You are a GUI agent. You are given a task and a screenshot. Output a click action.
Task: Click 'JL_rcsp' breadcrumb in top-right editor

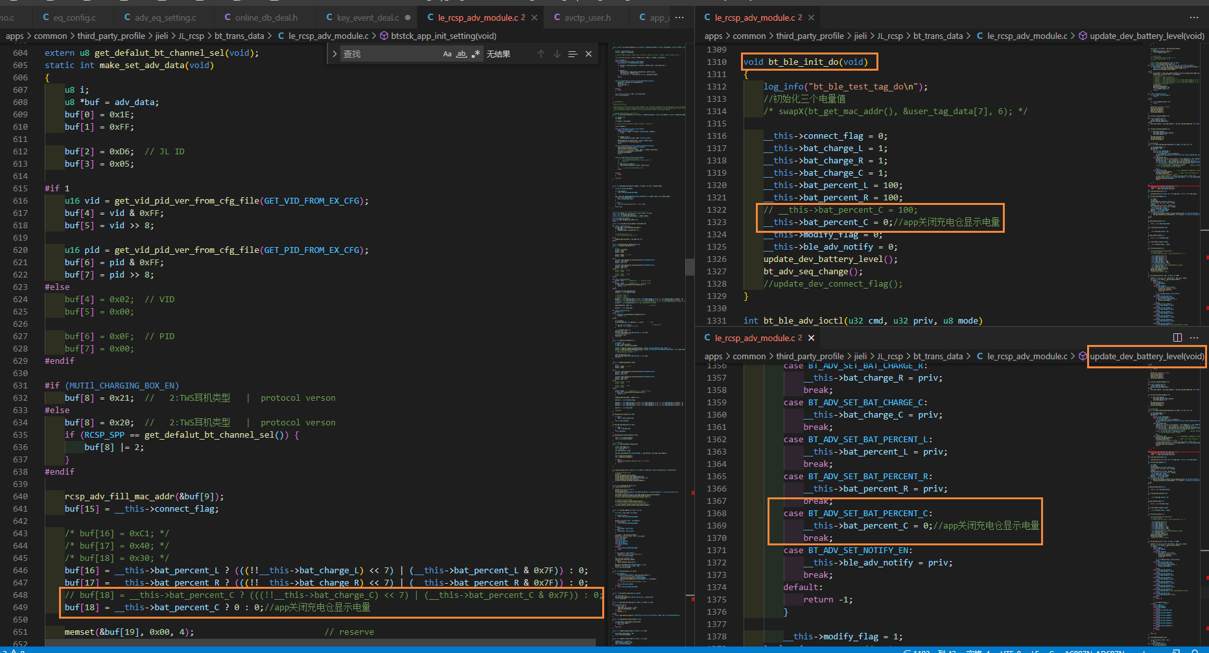(890, 36)
